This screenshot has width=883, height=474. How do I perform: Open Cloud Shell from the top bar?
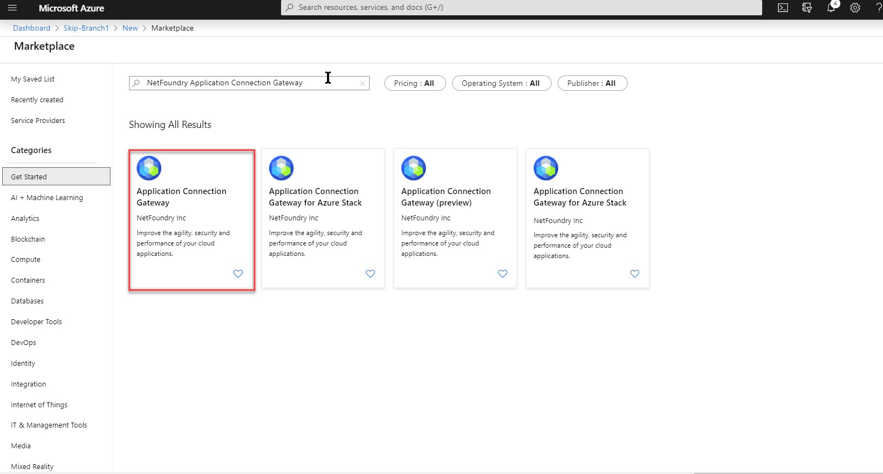pyautogui.click(x=783, y=8)
